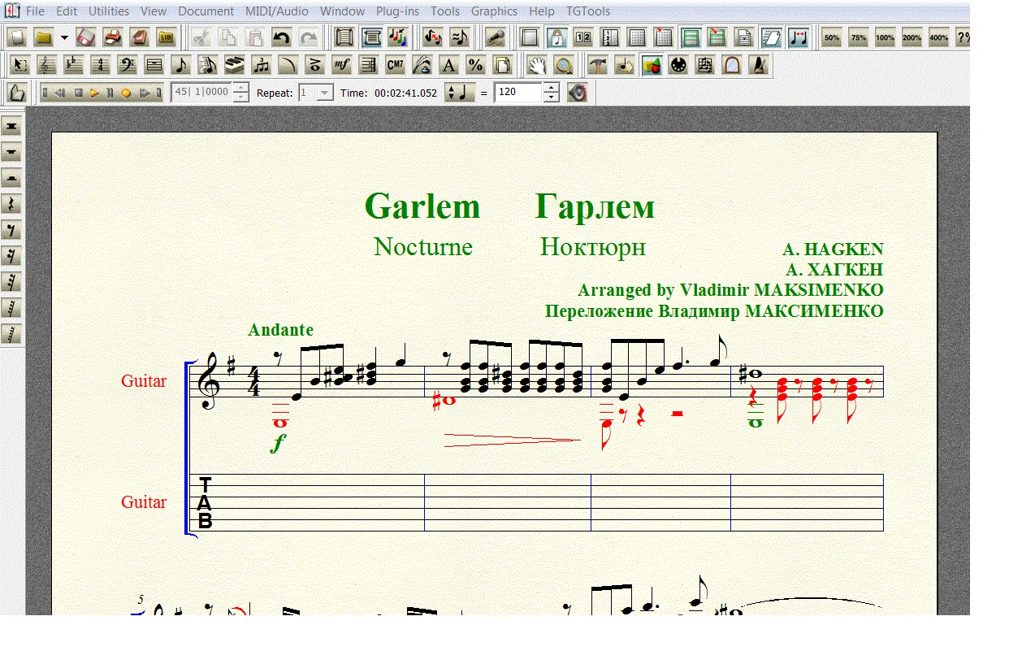
Task: Select the Tuplet tool
Action: click(261, 66)
